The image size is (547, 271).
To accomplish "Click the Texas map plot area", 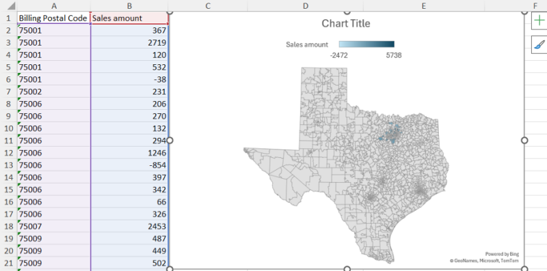I will pyautogui.click(x=346, y=165).
